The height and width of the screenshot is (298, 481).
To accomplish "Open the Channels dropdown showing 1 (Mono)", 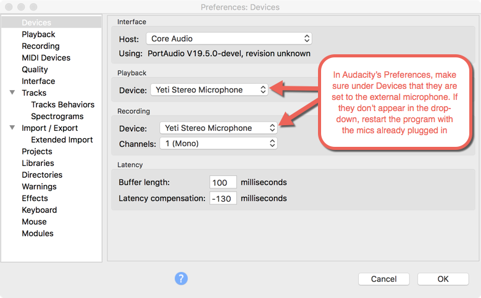I will click(219, 144).
